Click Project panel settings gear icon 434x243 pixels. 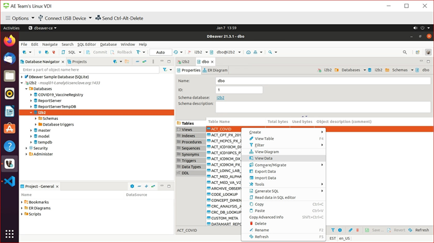coord(132,186)
